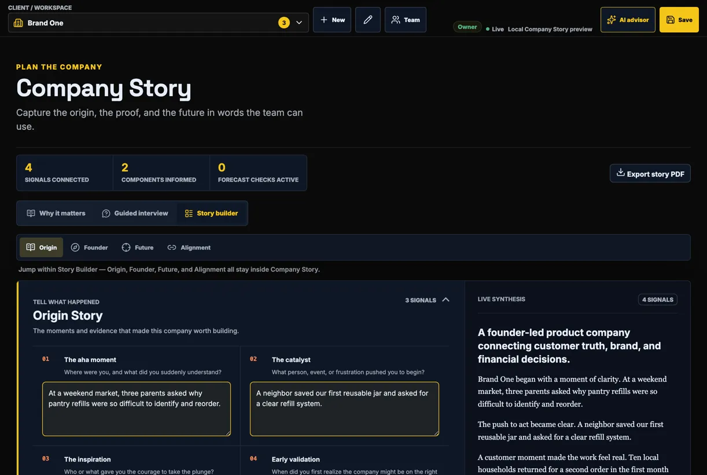Go to the Founder section tab

[x=89, y=247]
